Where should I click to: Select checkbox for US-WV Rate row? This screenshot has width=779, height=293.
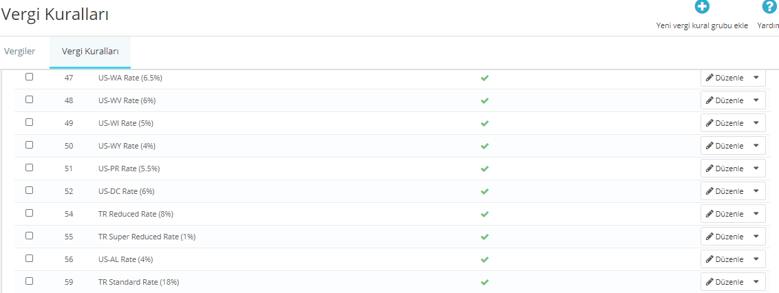[x=30, y=99]
